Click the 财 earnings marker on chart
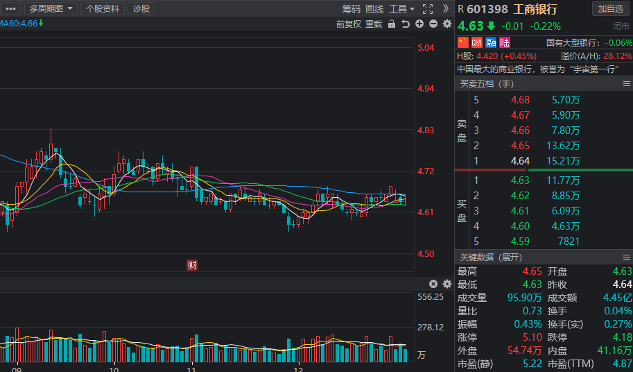The image size is (633, 372). (x=192, y=265)
